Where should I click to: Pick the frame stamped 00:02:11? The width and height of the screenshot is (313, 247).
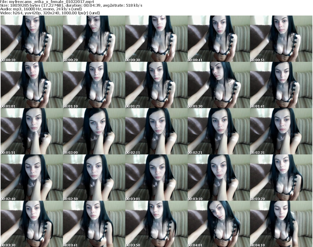(156, 131)
